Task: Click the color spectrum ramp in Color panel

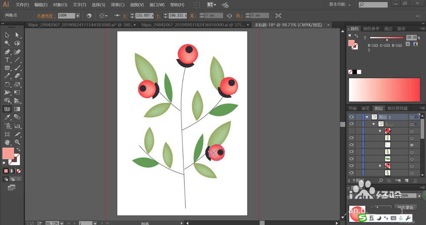Action: coord(384,90)
